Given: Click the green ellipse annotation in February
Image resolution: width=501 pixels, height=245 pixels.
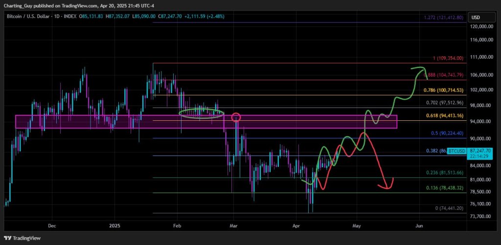Looking at the screenshot, I should pyautogui.click(x=201, y=113).
